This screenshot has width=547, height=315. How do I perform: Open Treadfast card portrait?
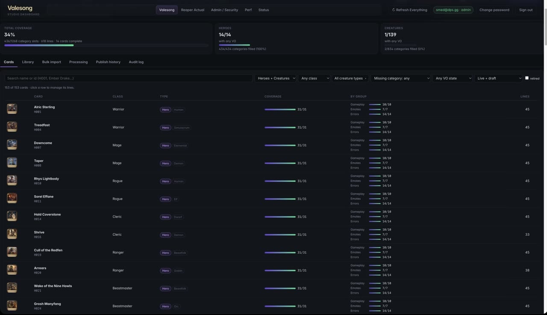12,126
